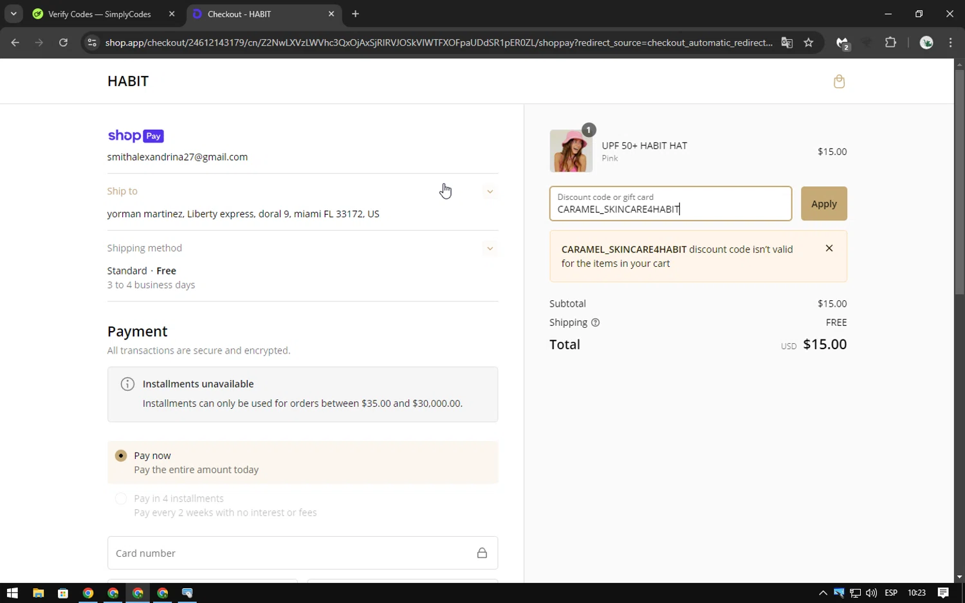Open the browser extensions puzzle icon
Screen dimensions: 965x603
tap(890, 42)
